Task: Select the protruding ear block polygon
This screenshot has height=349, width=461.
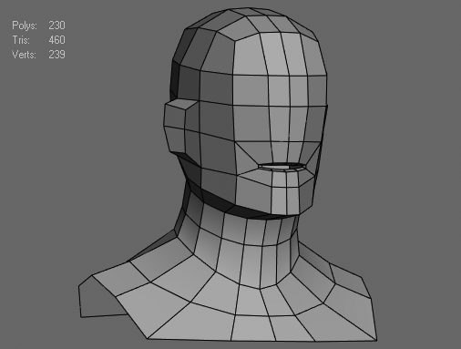Action: 175,115
